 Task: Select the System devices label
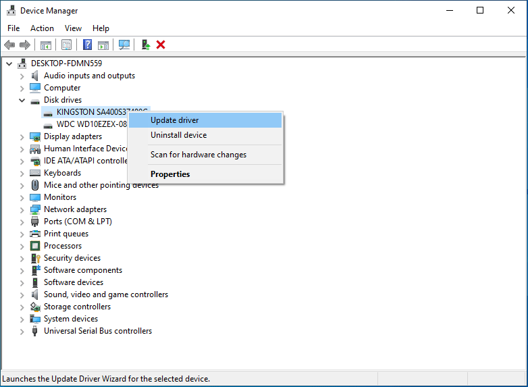pos(71,319)
